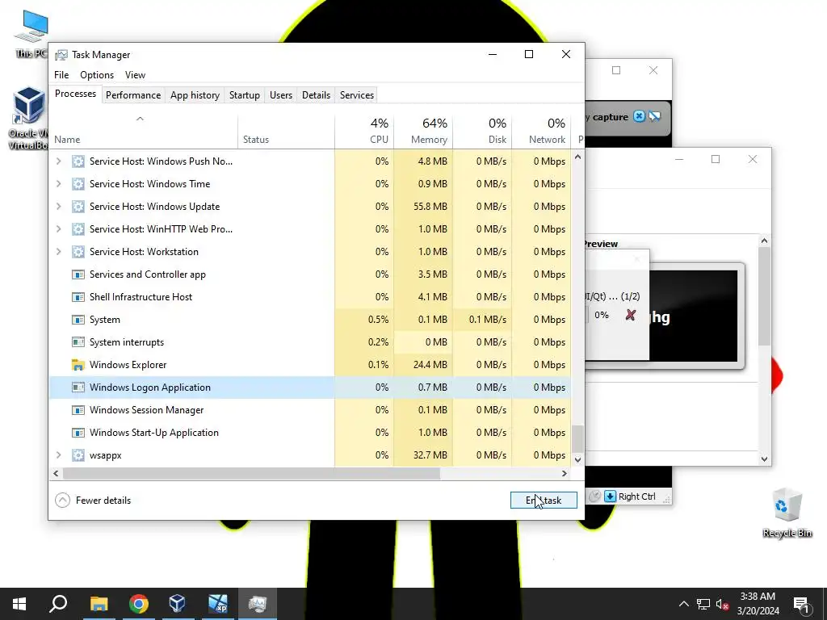The height and width of the screenshot is (620, 827).
Task: Click horizontal scrollbar right arrow
Action: (x=565, y=473)
